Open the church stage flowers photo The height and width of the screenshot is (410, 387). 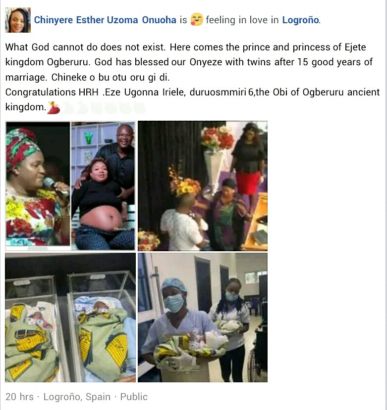pyautogui.click(x=203, y=186)
